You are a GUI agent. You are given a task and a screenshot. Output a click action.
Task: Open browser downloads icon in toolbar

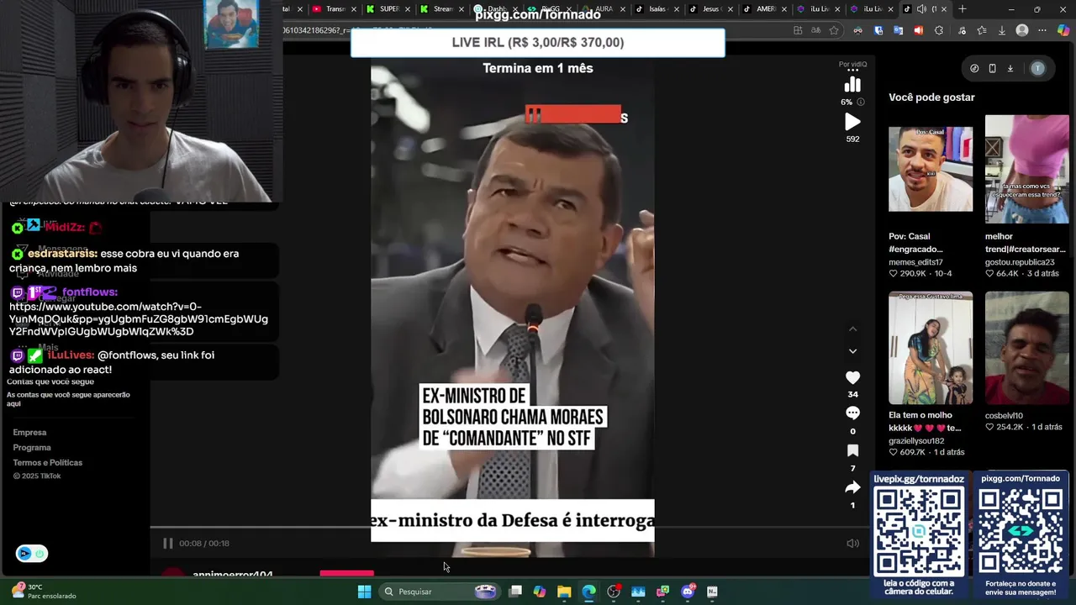pos(1002,30)
